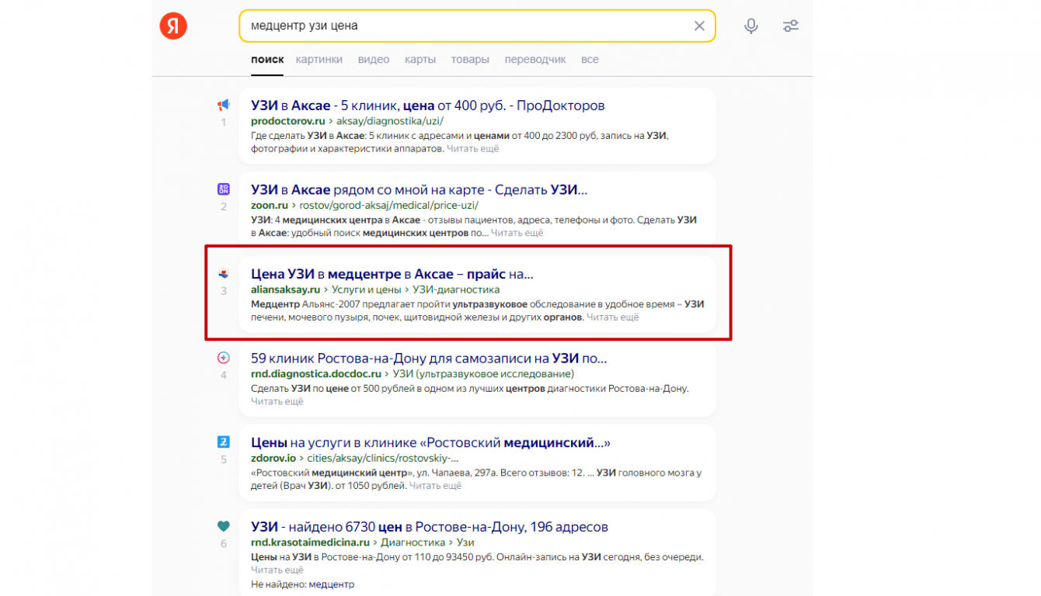
Task: Expand 'Читать ещё' in the aliansaksay.ru snippet
Action: click(x=613, y=317)
